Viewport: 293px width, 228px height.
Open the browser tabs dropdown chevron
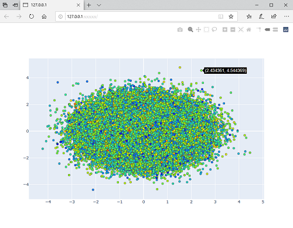click(x=99, y=5)
